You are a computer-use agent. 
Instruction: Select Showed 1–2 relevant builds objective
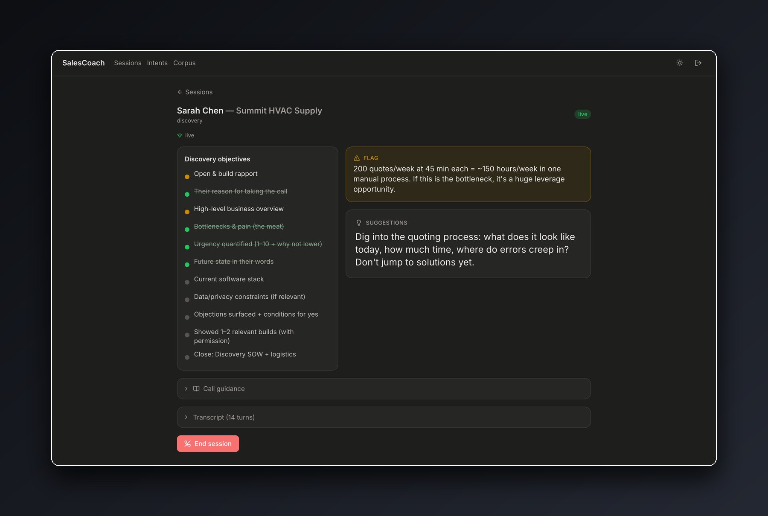click(244, 336)
